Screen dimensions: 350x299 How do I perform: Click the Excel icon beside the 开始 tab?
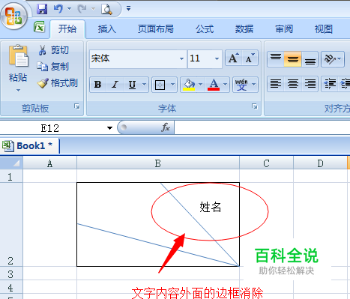[x=40, y=27]
